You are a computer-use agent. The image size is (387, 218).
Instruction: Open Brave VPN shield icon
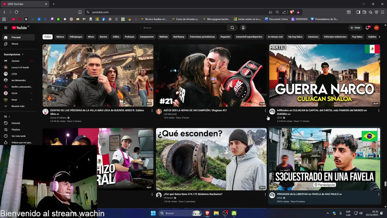click(376, 12)
